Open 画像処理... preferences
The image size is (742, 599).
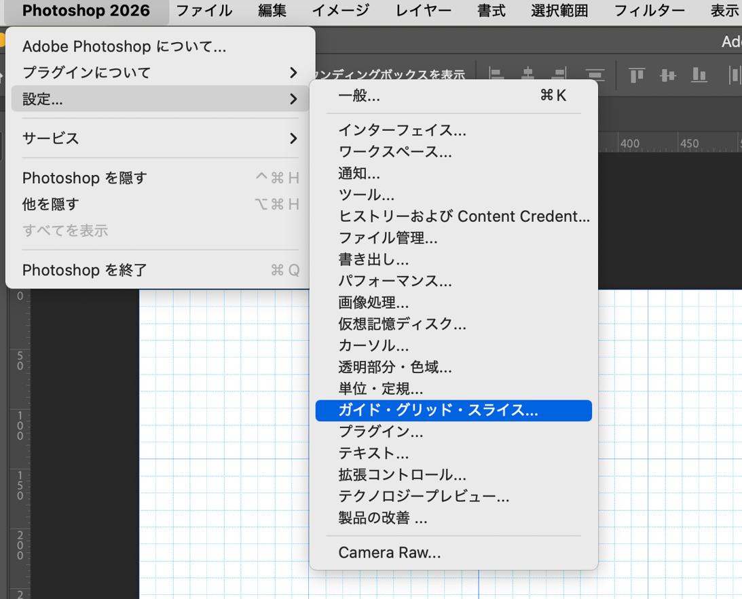[453, 302]
